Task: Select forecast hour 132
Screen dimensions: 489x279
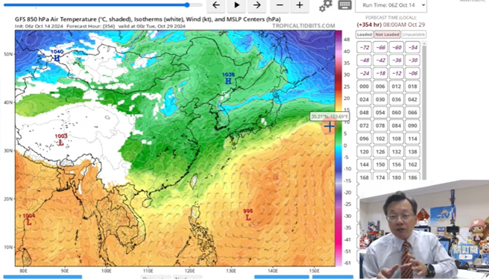Action: 397,151
